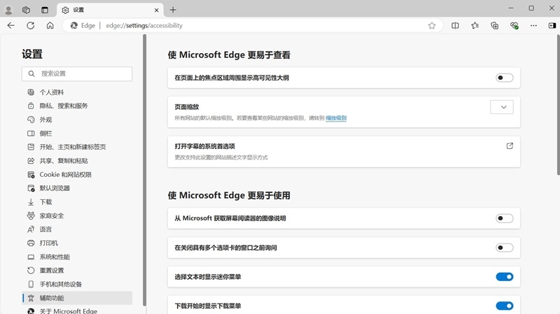Click the 家庭安全 sidebar icon
This screenshot has width=560, height=314.
tap(31, 215)
